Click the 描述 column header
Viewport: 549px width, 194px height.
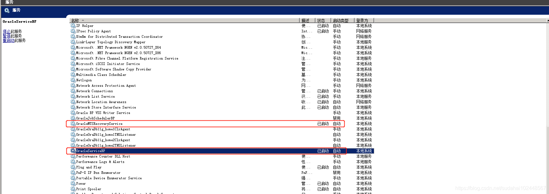pyautogui.click(x=307, y=20)
